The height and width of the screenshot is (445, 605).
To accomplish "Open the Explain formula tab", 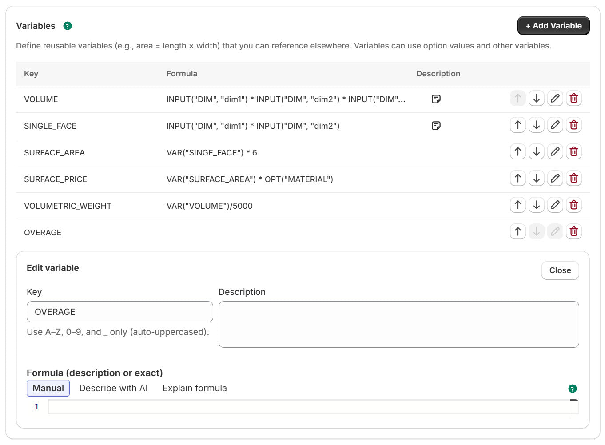I will [x=195, y=388].
